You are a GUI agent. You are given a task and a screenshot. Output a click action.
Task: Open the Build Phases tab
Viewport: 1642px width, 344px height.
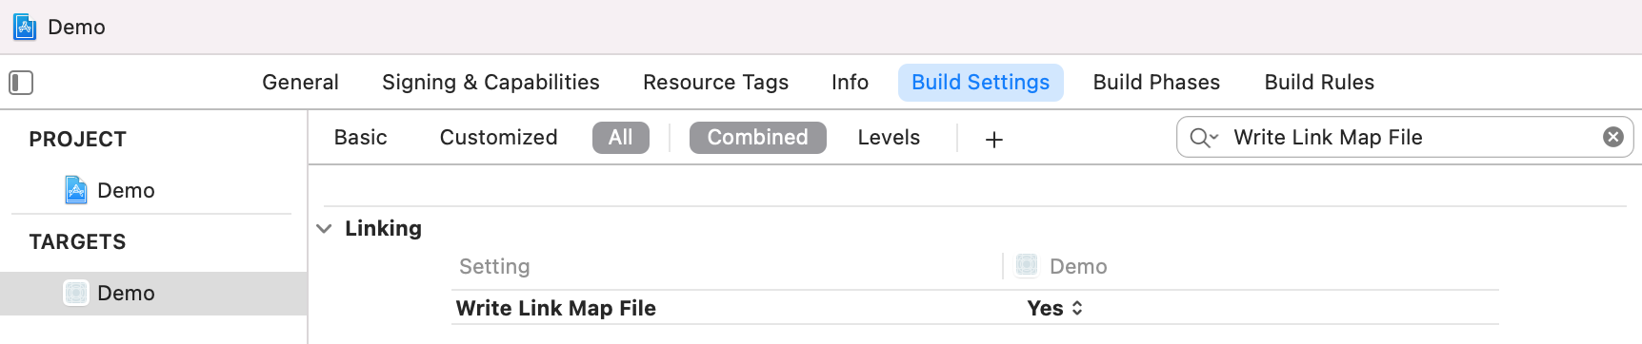[1156, 83]
